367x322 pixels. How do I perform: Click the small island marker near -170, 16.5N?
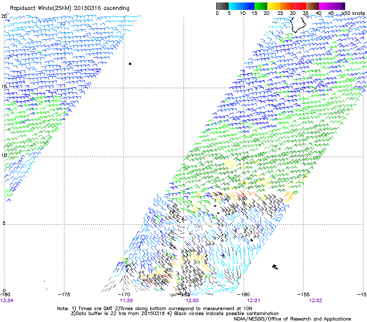pyautogui.click(x=130, y=63)
